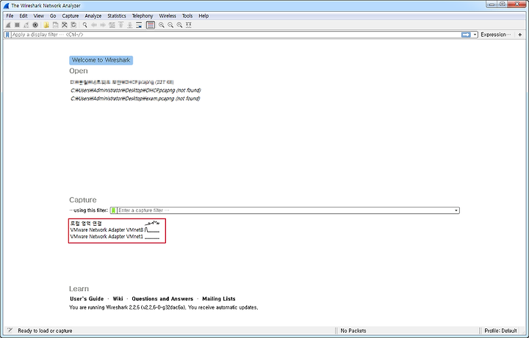Click the save capture file icon
The height and width of the screenshot is (338, 529).
click(55, 25)
